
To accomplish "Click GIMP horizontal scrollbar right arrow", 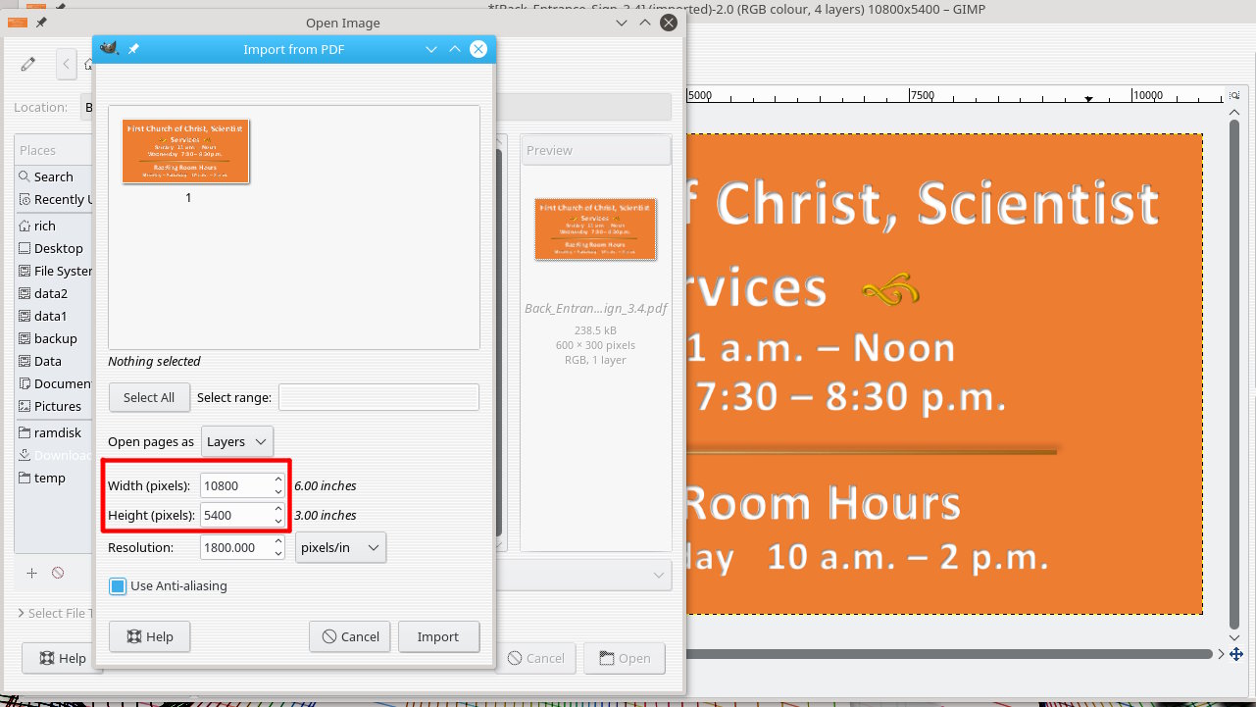I will 1222,653.
